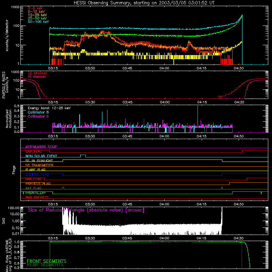
Task: Click the FRONT SEGMENTS legend label
Action: pyautogui.click(x=47, y=261)
